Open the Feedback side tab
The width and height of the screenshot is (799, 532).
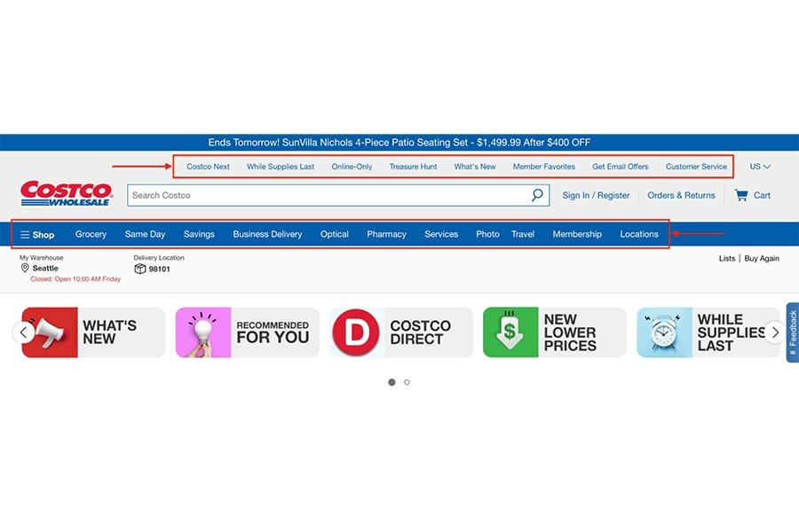[x=793, y=332]
